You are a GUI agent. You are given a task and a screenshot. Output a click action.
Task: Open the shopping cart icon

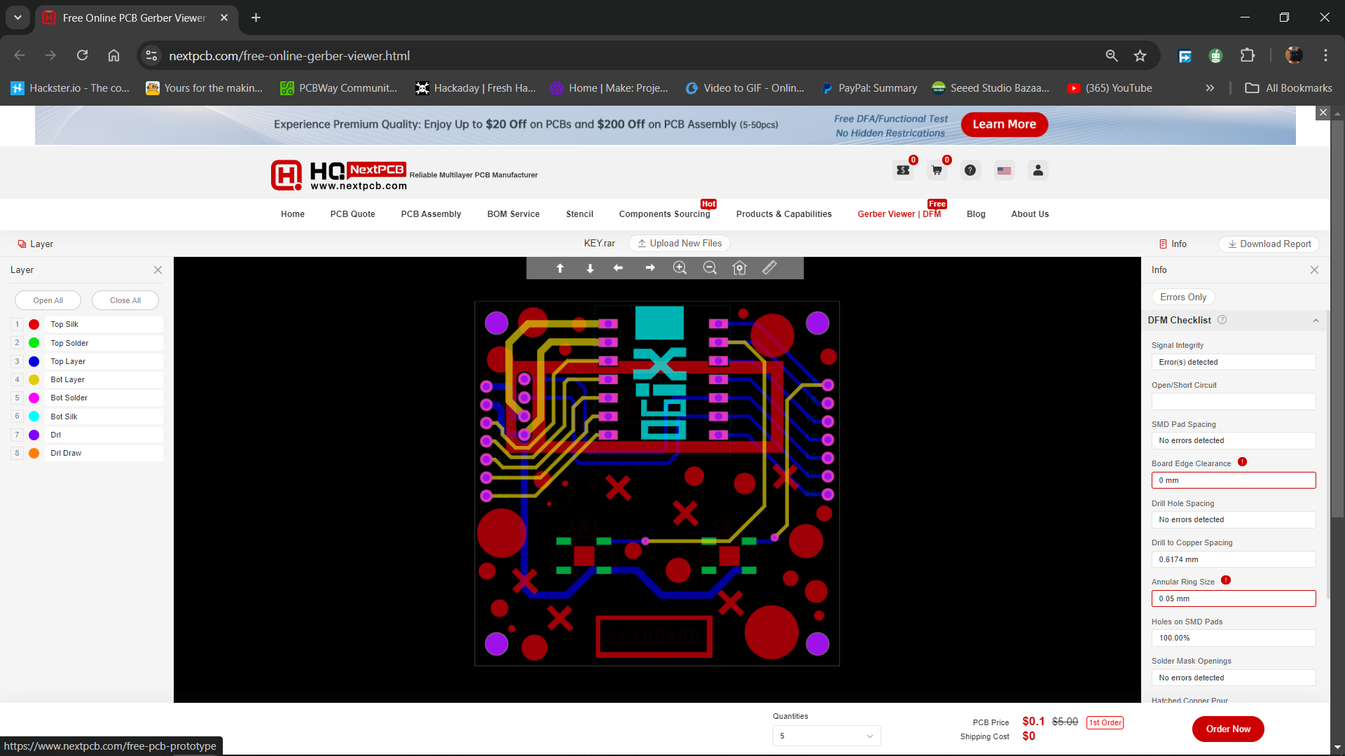click(x=937, y=170)
